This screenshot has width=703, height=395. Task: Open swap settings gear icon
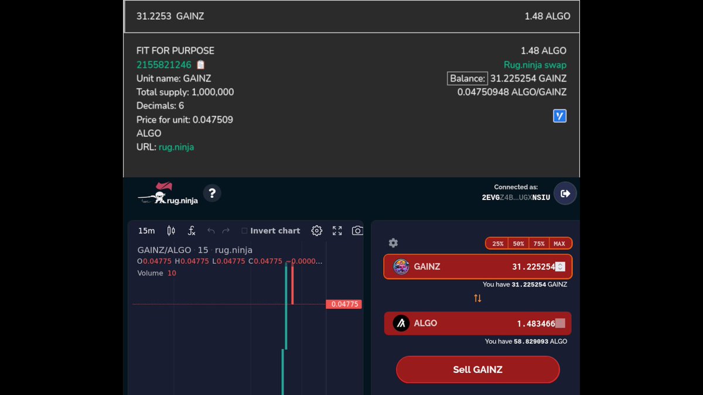point(393,243)
